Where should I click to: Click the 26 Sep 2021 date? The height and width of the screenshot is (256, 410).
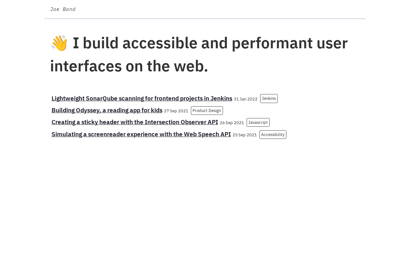point(232,123)
